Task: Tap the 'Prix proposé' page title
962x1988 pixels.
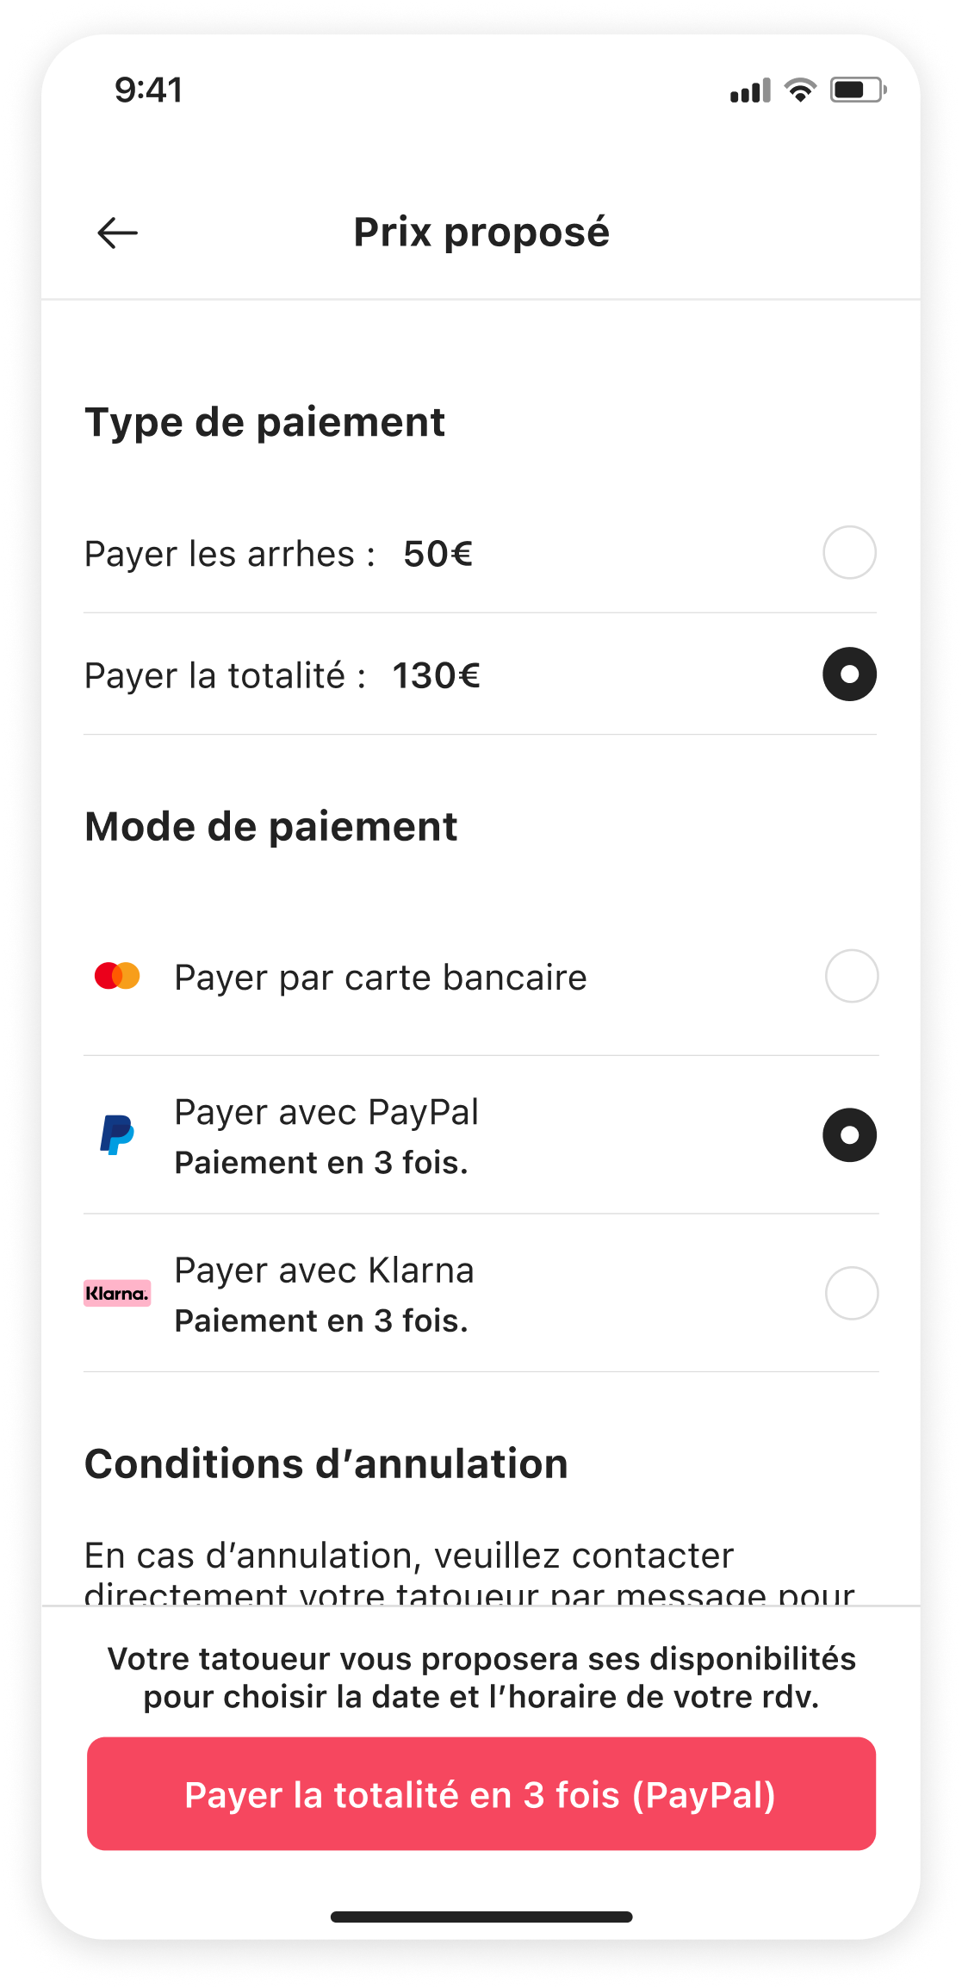Action: [481, 233]
